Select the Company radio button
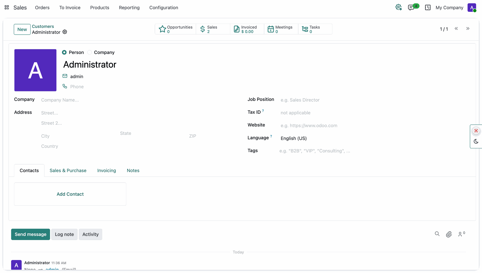Viewport: 482px width, 273px height. pyautogui.click(x=90, y=52)
